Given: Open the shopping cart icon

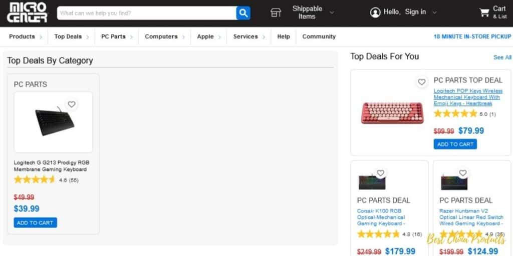Looking at the screenshot, I should coord(484,12).
